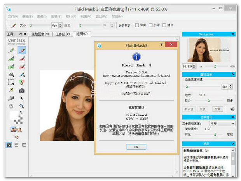
Task: Float the 工具 toolbox panel
Action: coord(21,34)
